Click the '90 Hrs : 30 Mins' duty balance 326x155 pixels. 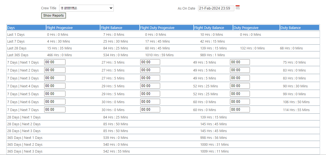(295, 86)
